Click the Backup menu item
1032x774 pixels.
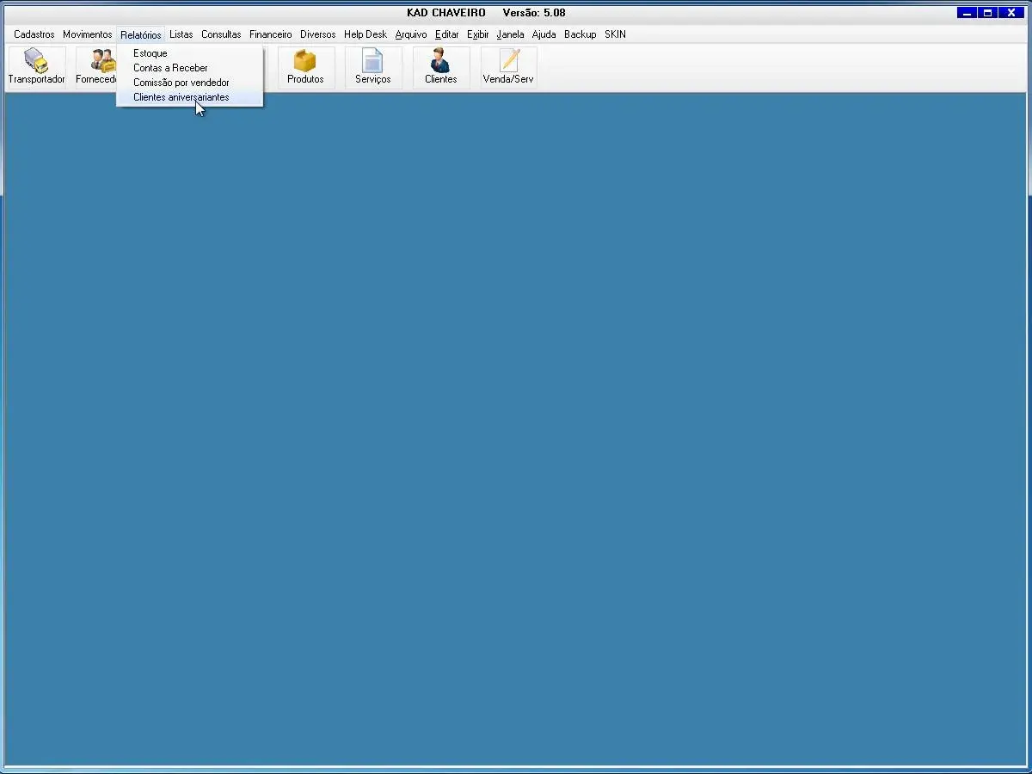[x=580, y=34]
